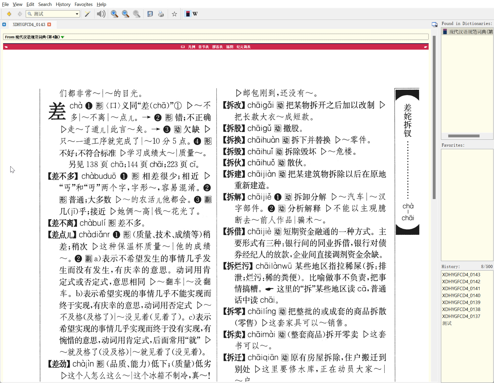The image size is (494, 383).
Task: Open the History menu
Action: pos(63,4)
